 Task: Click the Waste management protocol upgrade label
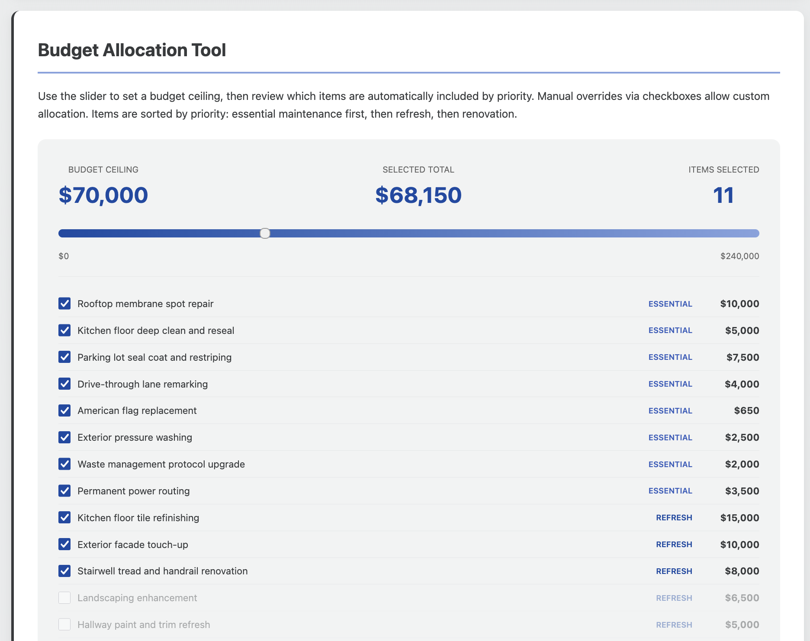pyautogui.click(x=161, y=464)
